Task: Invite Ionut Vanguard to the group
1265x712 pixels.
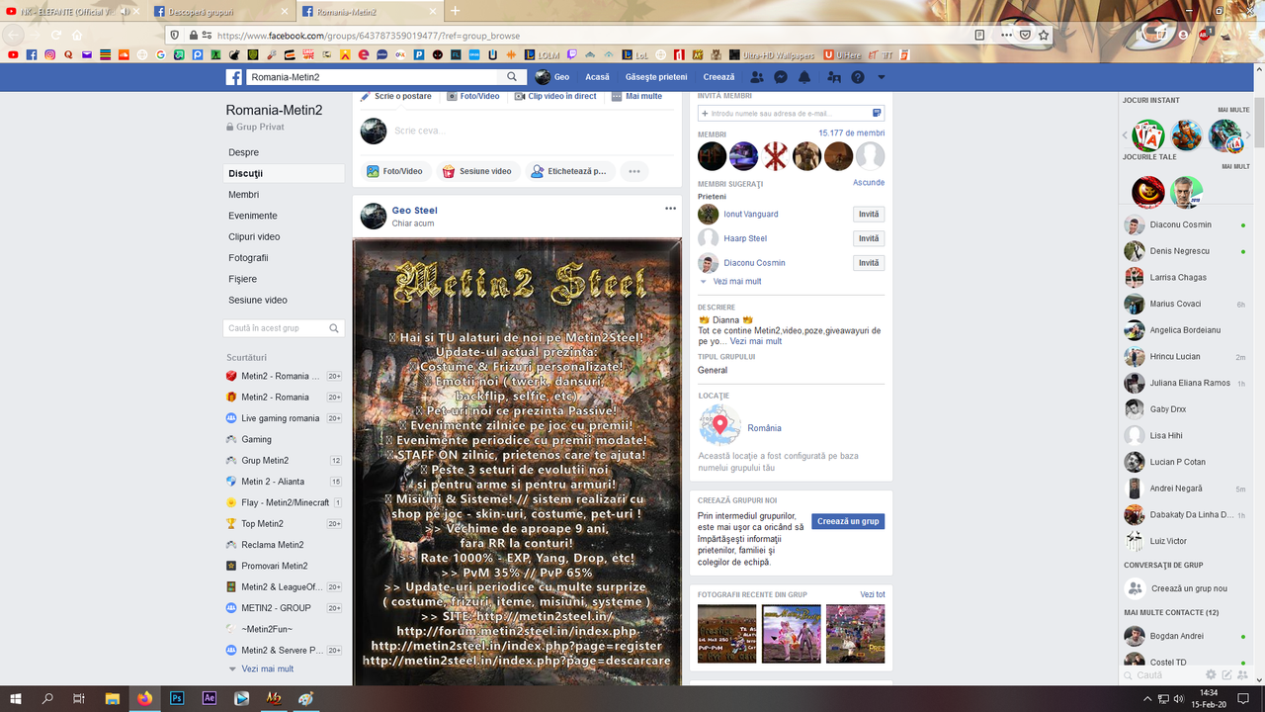Action: pyautogui.click(x=869, y=215)
